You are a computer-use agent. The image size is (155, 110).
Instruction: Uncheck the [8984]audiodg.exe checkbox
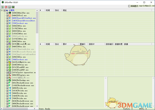7,36
